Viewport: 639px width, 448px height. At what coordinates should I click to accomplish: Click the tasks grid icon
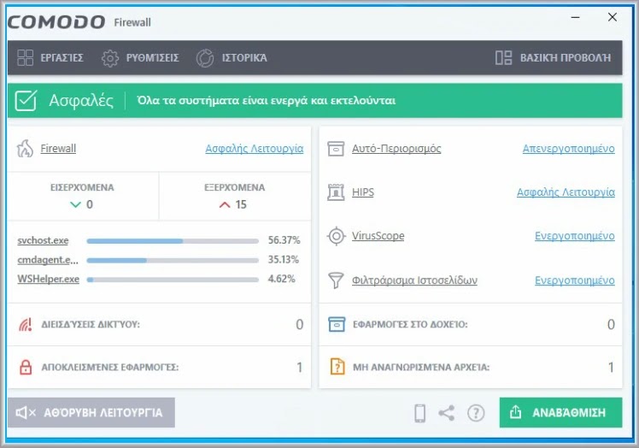point(26,57)
